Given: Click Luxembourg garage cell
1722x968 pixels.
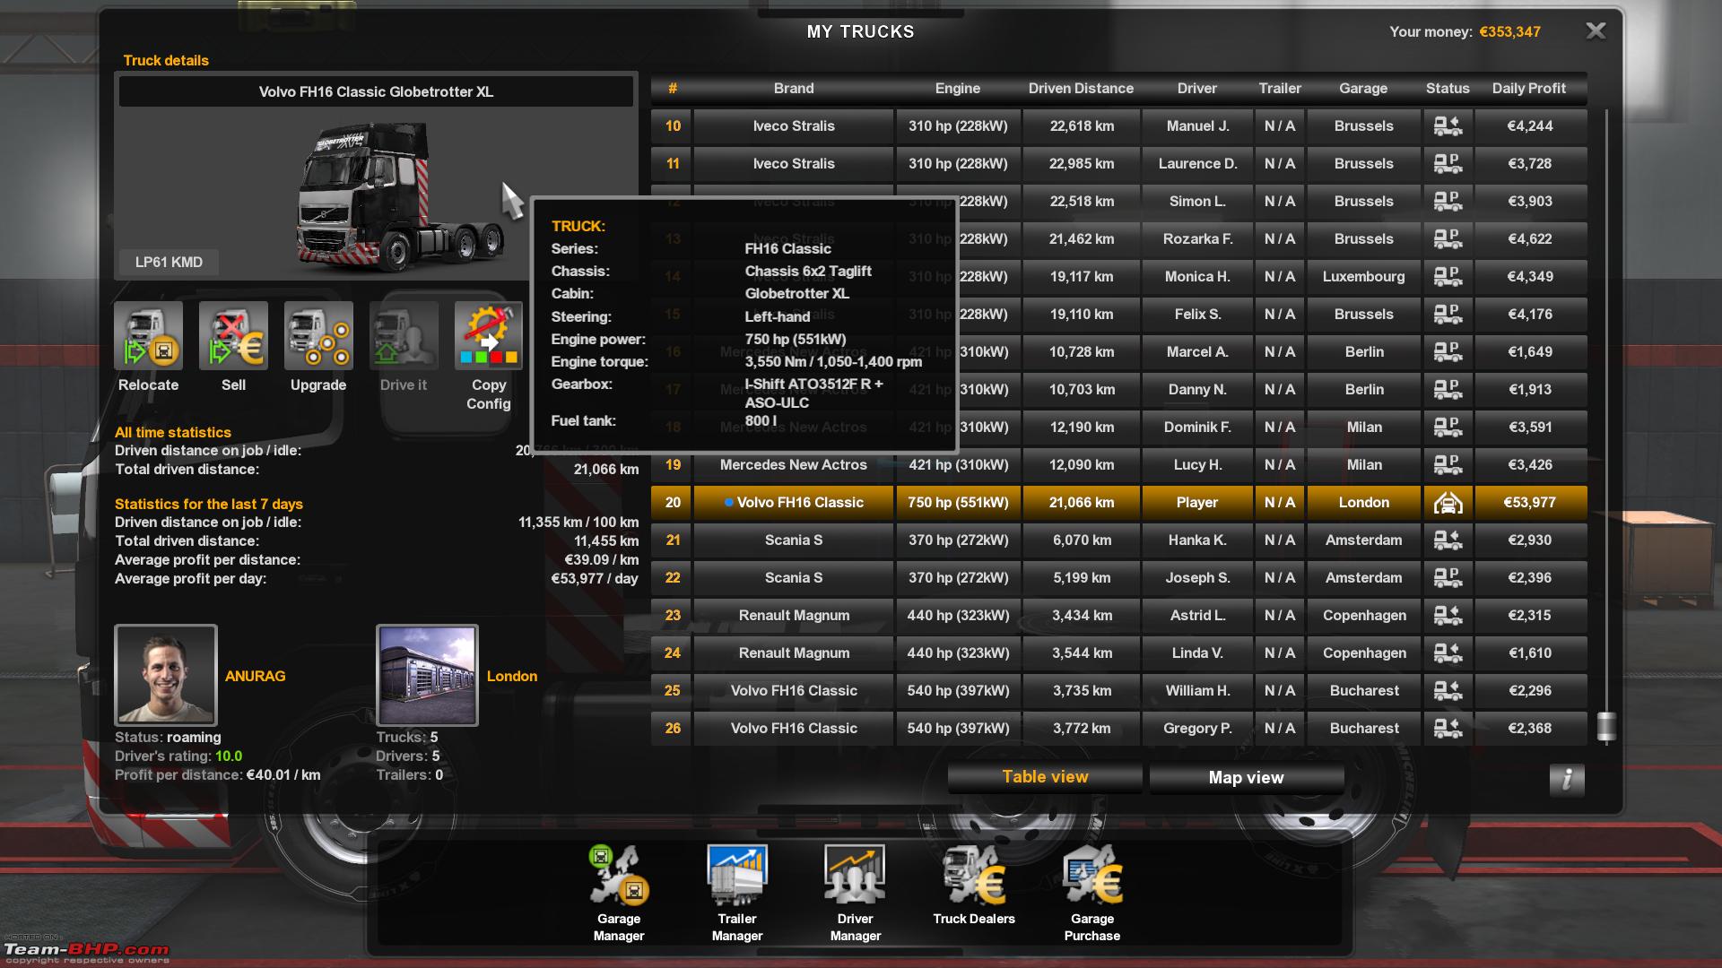Looking at the screenshot, I should [1363, 277].
